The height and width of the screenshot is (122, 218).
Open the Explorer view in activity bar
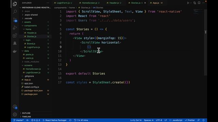(x=15, y=4)
